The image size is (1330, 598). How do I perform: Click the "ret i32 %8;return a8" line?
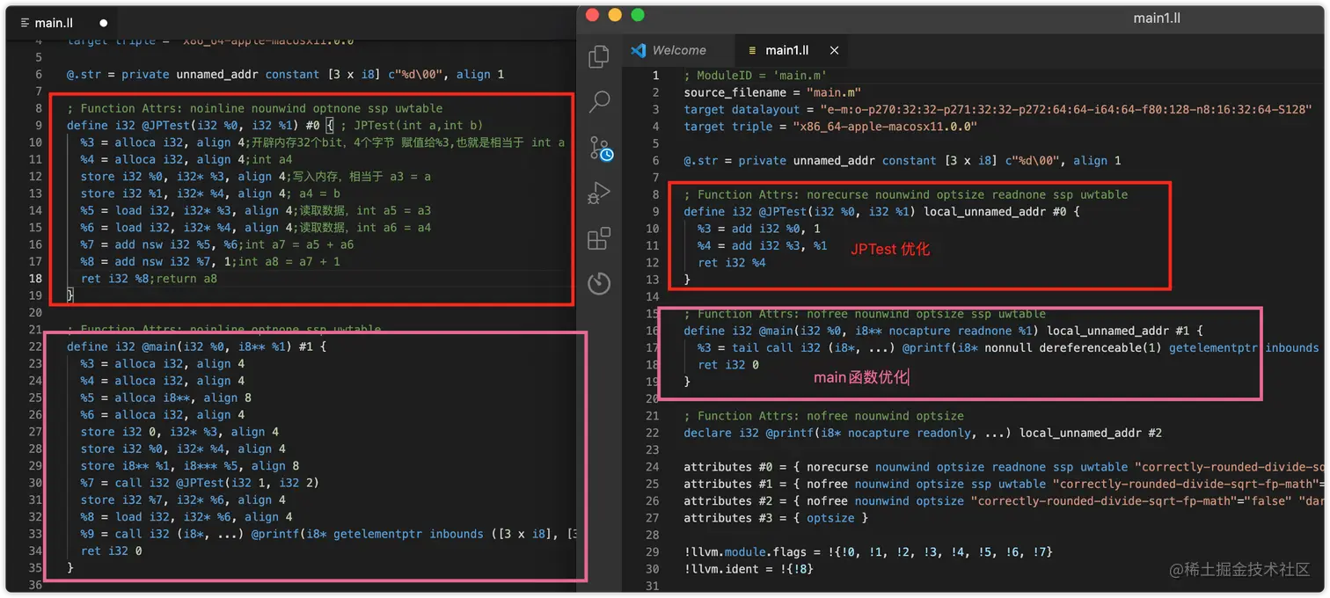(x=149, y=279)
